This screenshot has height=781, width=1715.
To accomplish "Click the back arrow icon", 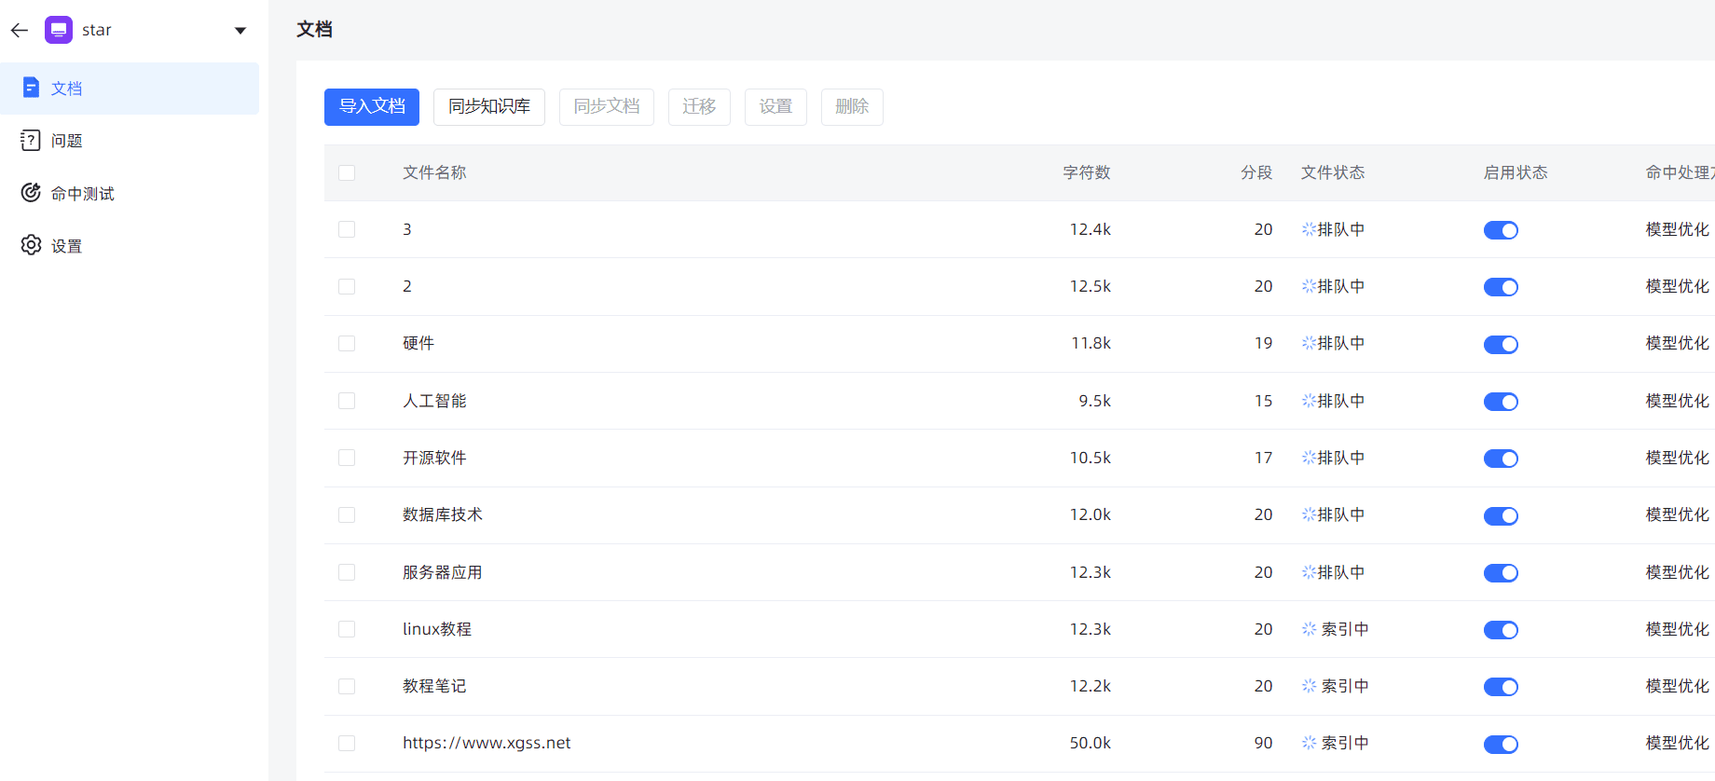I will [x=20, y=31].
